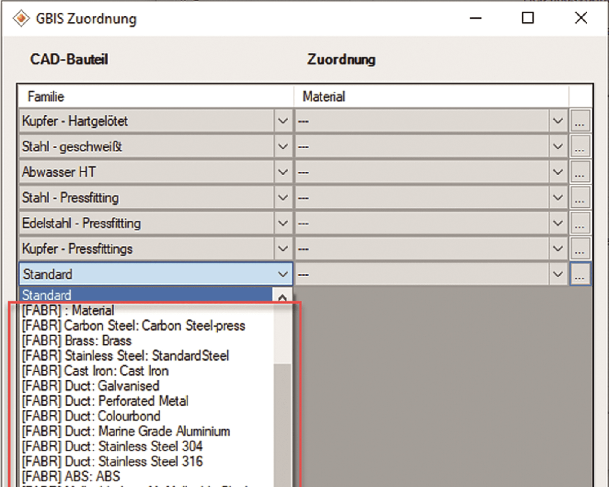Maximize the GBIS Zuordnung window
The width and height of the screenshot is (609, 487).
coord(528,19)
